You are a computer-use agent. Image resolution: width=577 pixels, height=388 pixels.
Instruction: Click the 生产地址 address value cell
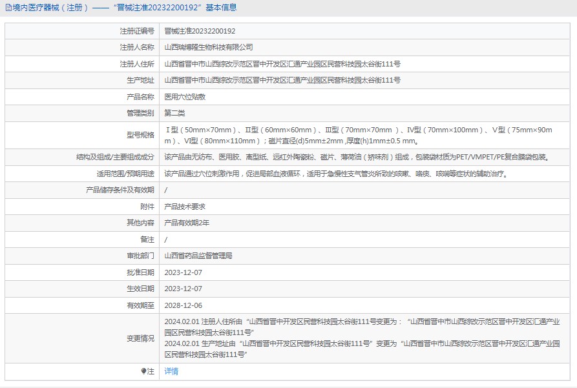pos(282,80)
